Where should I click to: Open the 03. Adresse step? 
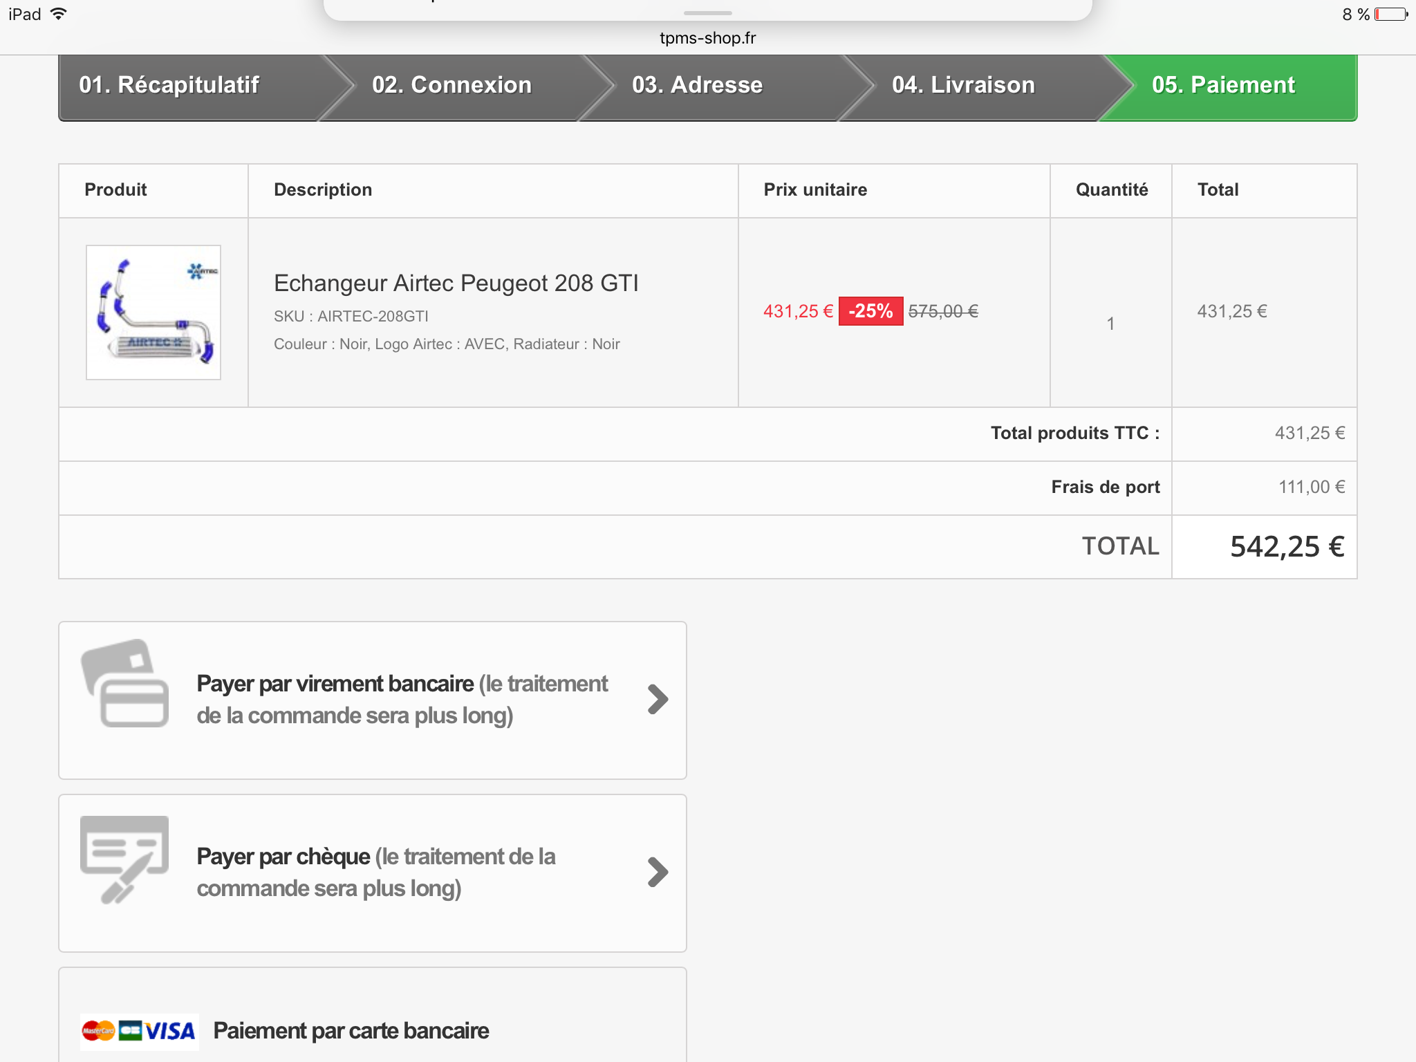pyautogui.click(x=697, y=85)
